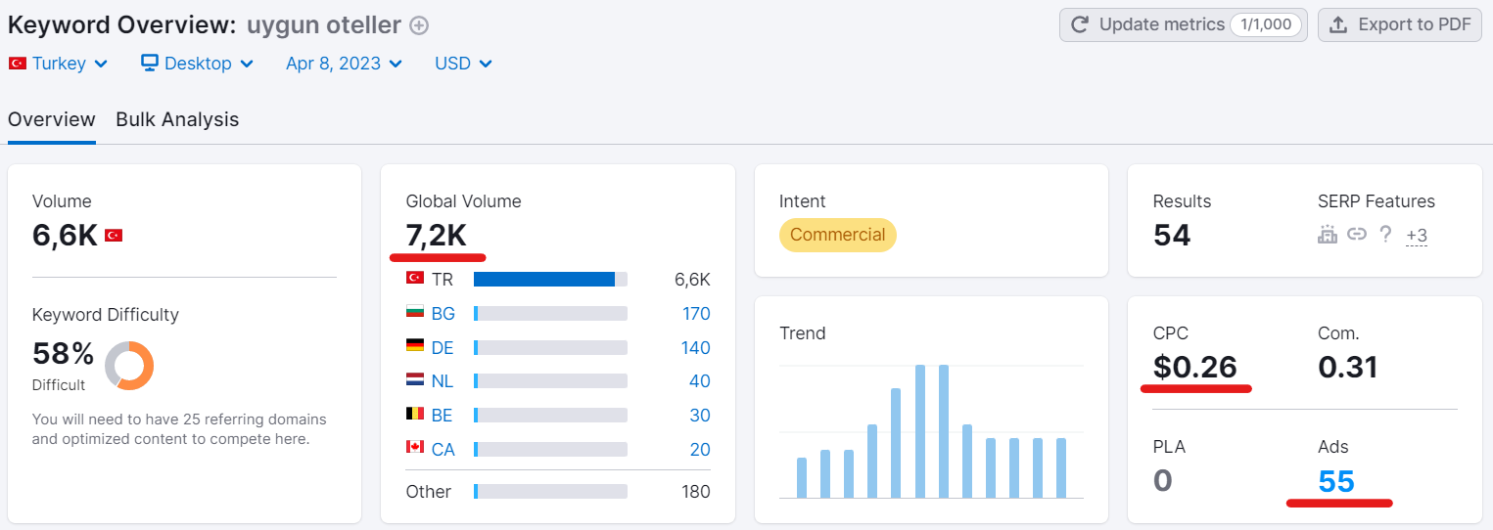Image resolution: width=1493 pixels, height=530 pixels.
Task: Click Update metrics button
Action: pos(1183,25)
